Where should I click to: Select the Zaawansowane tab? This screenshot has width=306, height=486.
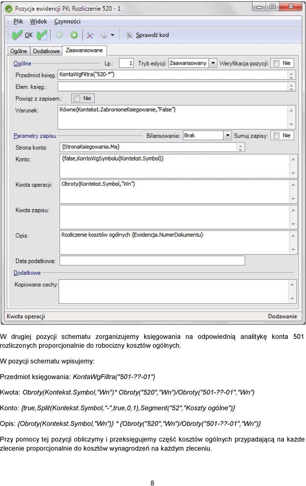pos(84,50)
